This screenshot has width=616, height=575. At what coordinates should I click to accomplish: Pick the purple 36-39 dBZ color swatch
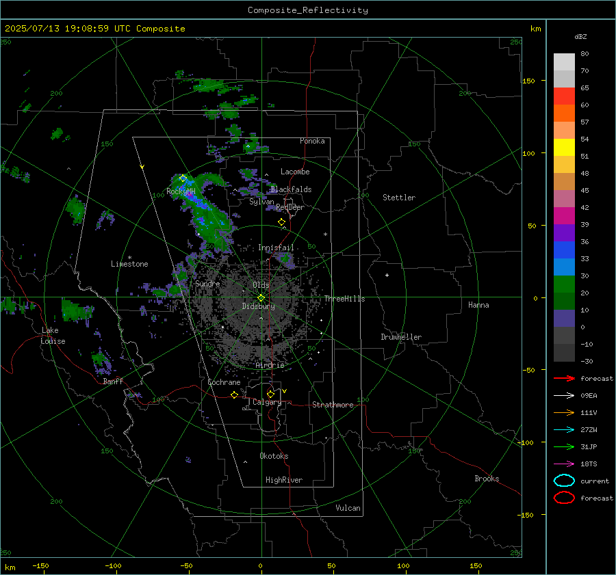(x=564, y=232)
